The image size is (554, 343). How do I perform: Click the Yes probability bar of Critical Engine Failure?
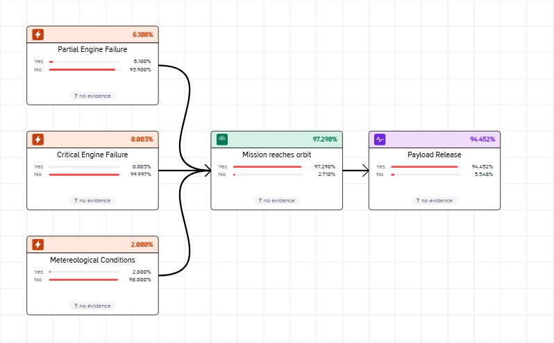click(x=84, y=167)
